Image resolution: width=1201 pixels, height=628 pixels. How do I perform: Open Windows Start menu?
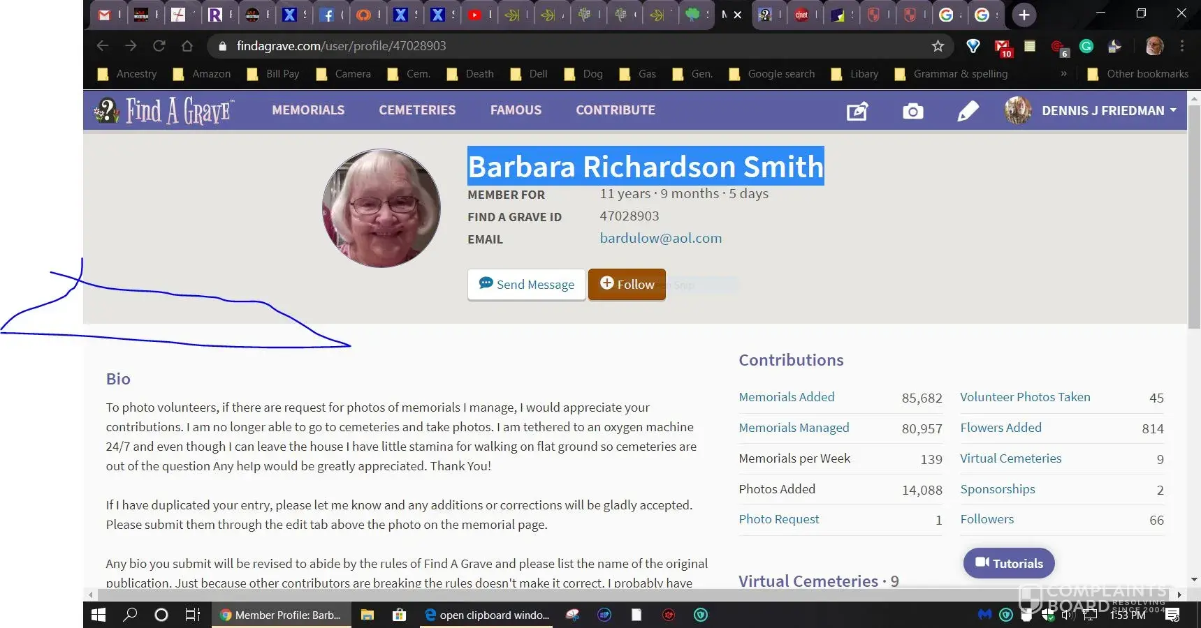click(99, 615)
